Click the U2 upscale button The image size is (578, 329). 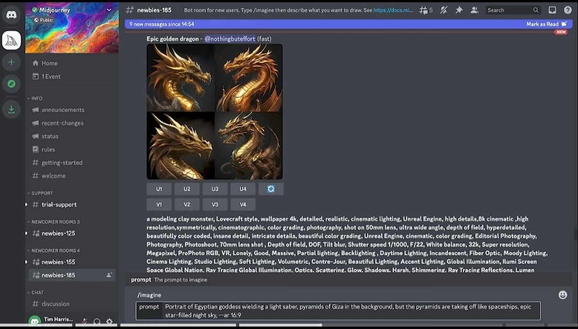coord(187,189)
